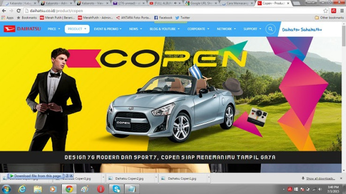Switch to the Kabaroto - View tab
Screen dimensions: 346x194
[x=92, y=3]
